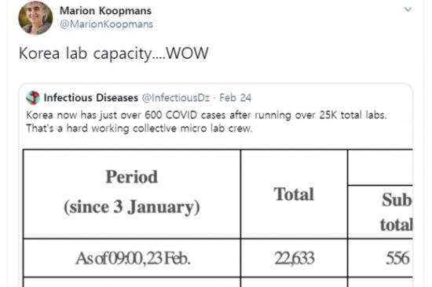Click the Sub total column header
432x287 pixels.
(380, 212)
